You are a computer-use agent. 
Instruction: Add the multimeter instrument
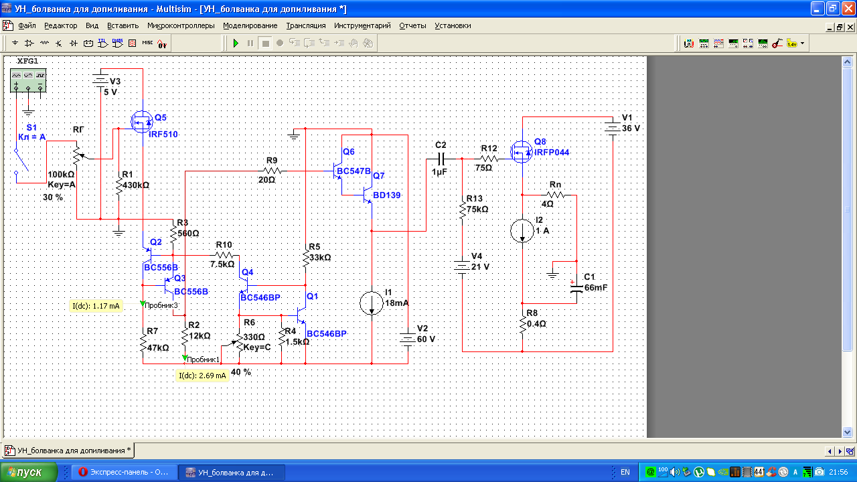689,43
